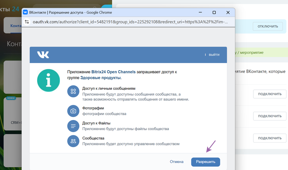Click the VK logo in blue header
The width and height of the screenshot is (288, 170).
[x=43, y=55]
